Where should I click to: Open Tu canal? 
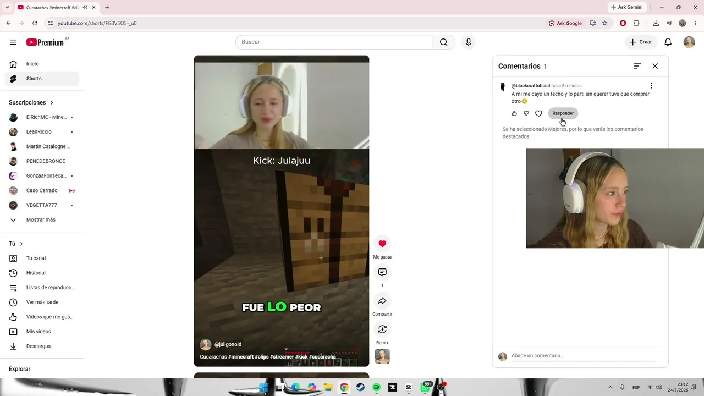pyautogui.click(x=41, y=258)
